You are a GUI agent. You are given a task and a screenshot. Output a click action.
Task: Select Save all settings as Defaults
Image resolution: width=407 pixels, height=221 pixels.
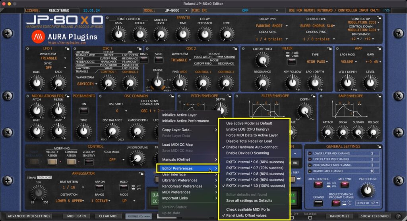click(249, 200)
